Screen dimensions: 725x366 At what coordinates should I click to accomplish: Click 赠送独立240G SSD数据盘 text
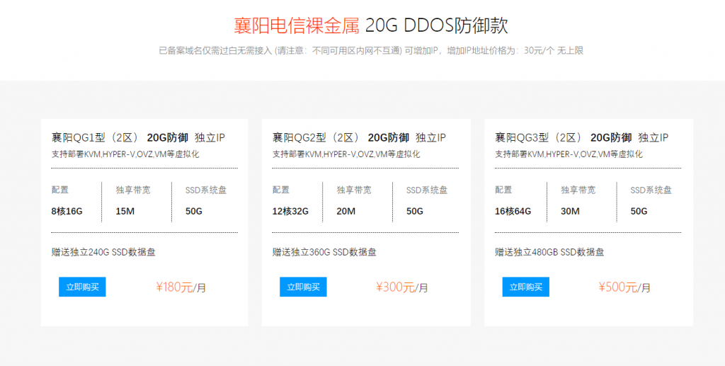pyautogui.click(x=103, y=252)
